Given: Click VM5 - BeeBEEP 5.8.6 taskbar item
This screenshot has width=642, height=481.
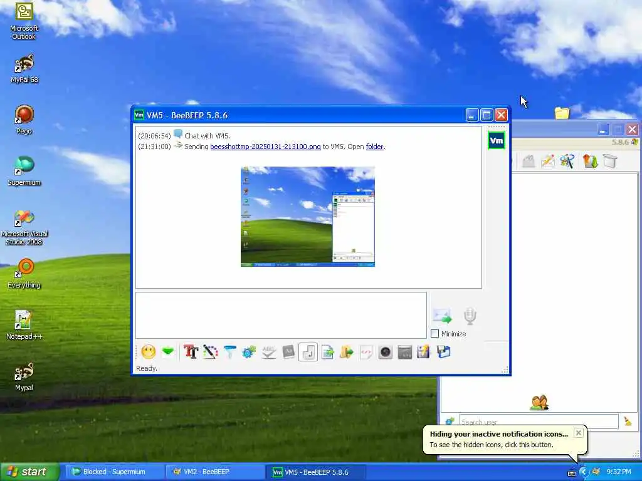Looking at the screenshot, I should point(315,472).
